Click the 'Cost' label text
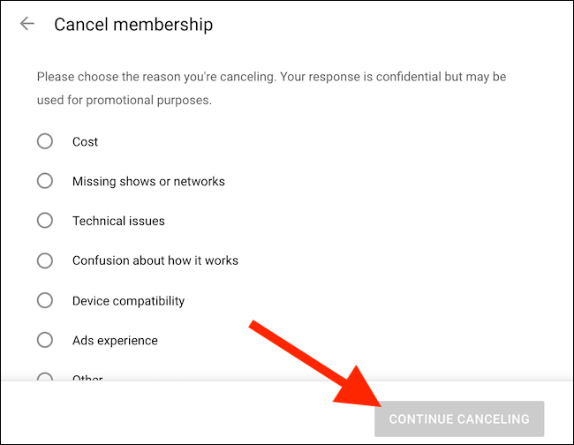 (85, 141)
